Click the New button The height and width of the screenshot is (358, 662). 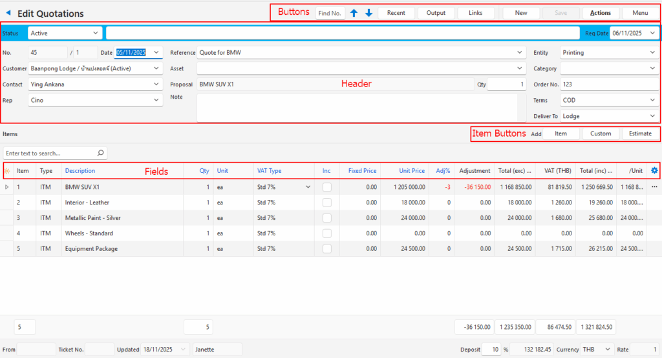point(521,13)
